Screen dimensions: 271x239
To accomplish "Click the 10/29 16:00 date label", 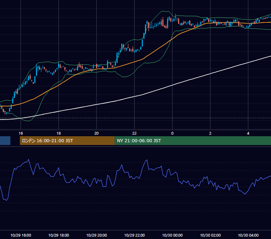I will (x=21, y=235).
